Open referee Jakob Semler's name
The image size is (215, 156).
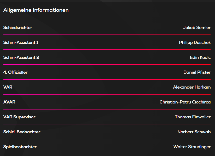click(196, 27)
